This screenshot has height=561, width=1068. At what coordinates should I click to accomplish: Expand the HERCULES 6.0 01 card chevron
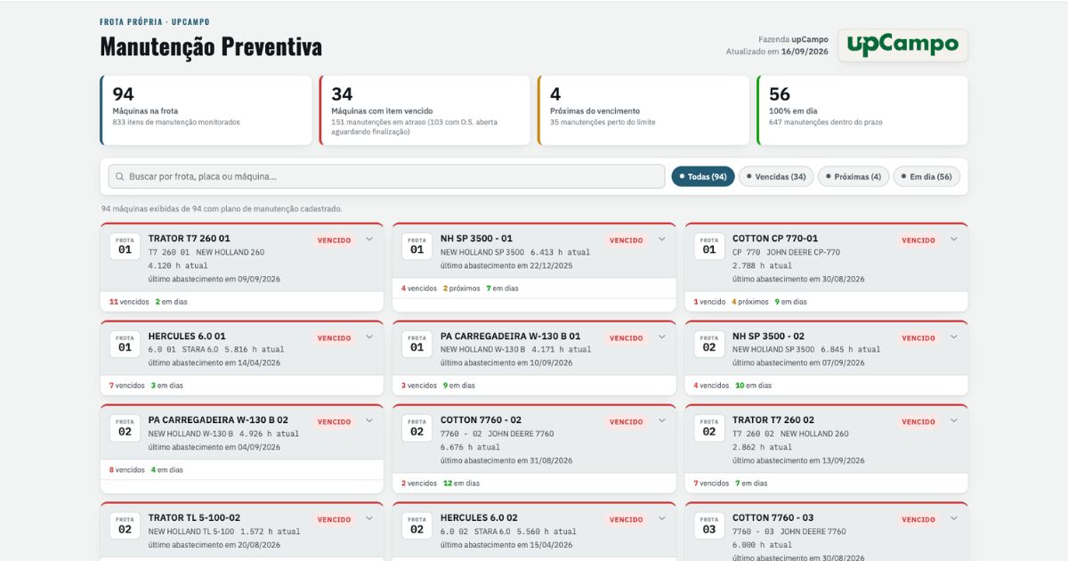click(x=369, y=337)
